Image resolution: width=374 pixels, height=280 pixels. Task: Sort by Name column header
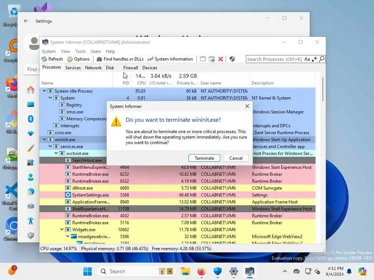pos(47,83)
